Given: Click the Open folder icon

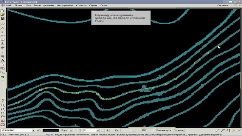Looking at the screenshot, I should (x=3, y=15).
